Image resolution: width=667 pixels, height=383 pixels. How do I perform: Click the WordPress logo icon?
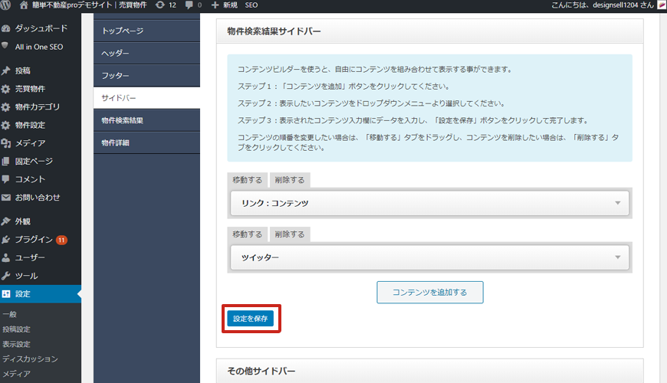pyautogui.click(x=8, y=5)
